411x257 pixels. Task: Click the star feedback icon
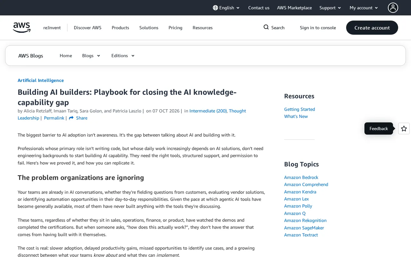tap(404, 128)
